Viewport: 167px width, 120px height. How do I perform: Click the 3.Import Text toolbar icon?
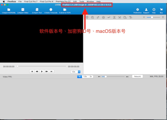(x=37, y=10)
